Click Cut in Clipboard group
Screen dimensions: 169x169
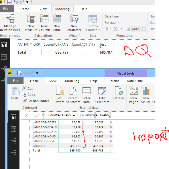click(x=27, y=88)
